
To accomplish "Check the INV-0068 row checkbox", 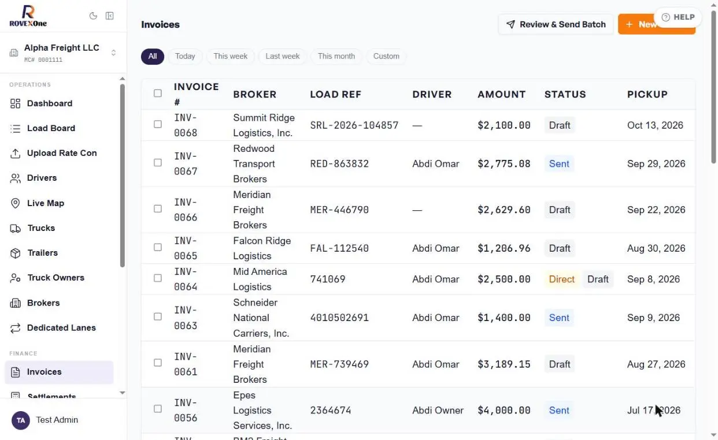I will point(158,124).
